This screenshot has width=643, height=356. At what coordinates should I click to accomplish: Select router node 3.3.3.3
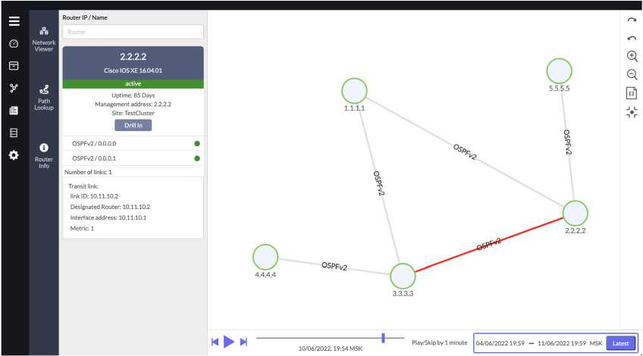(x=403, y=276)
